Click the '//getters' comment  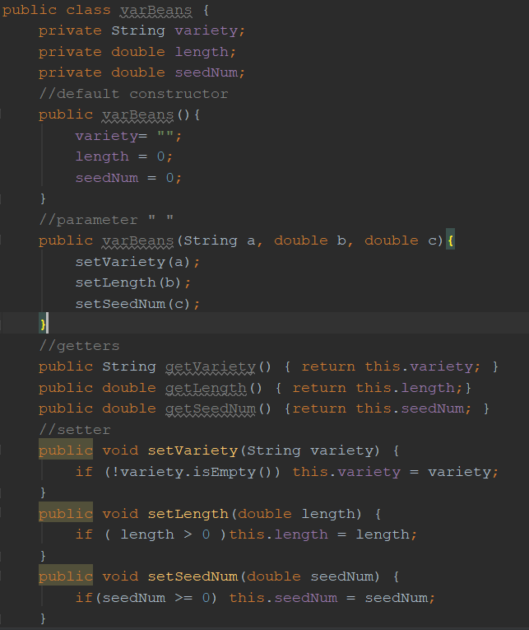(x=79, y=346)
